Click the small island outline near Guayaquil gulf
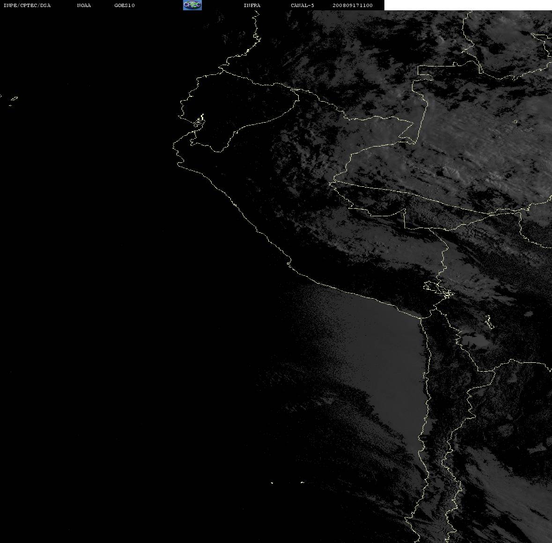The height and width of the screenshot is (543, 552). (199, 121)
